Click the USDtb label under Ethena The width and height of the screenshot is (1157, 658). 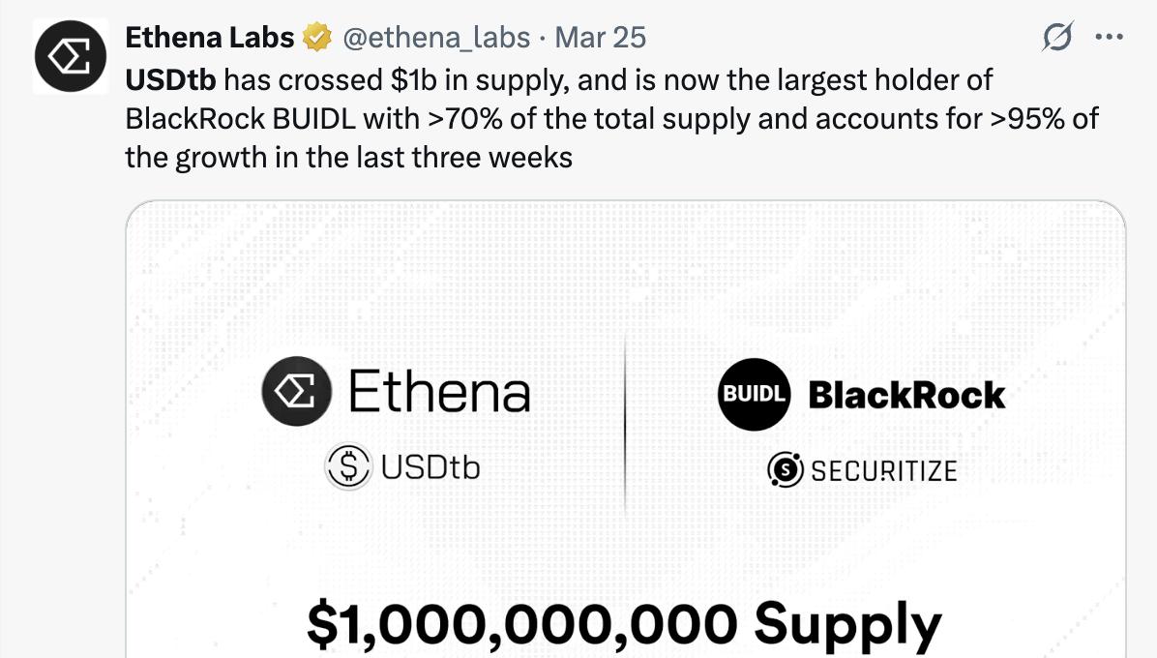(x=430, y=467)
